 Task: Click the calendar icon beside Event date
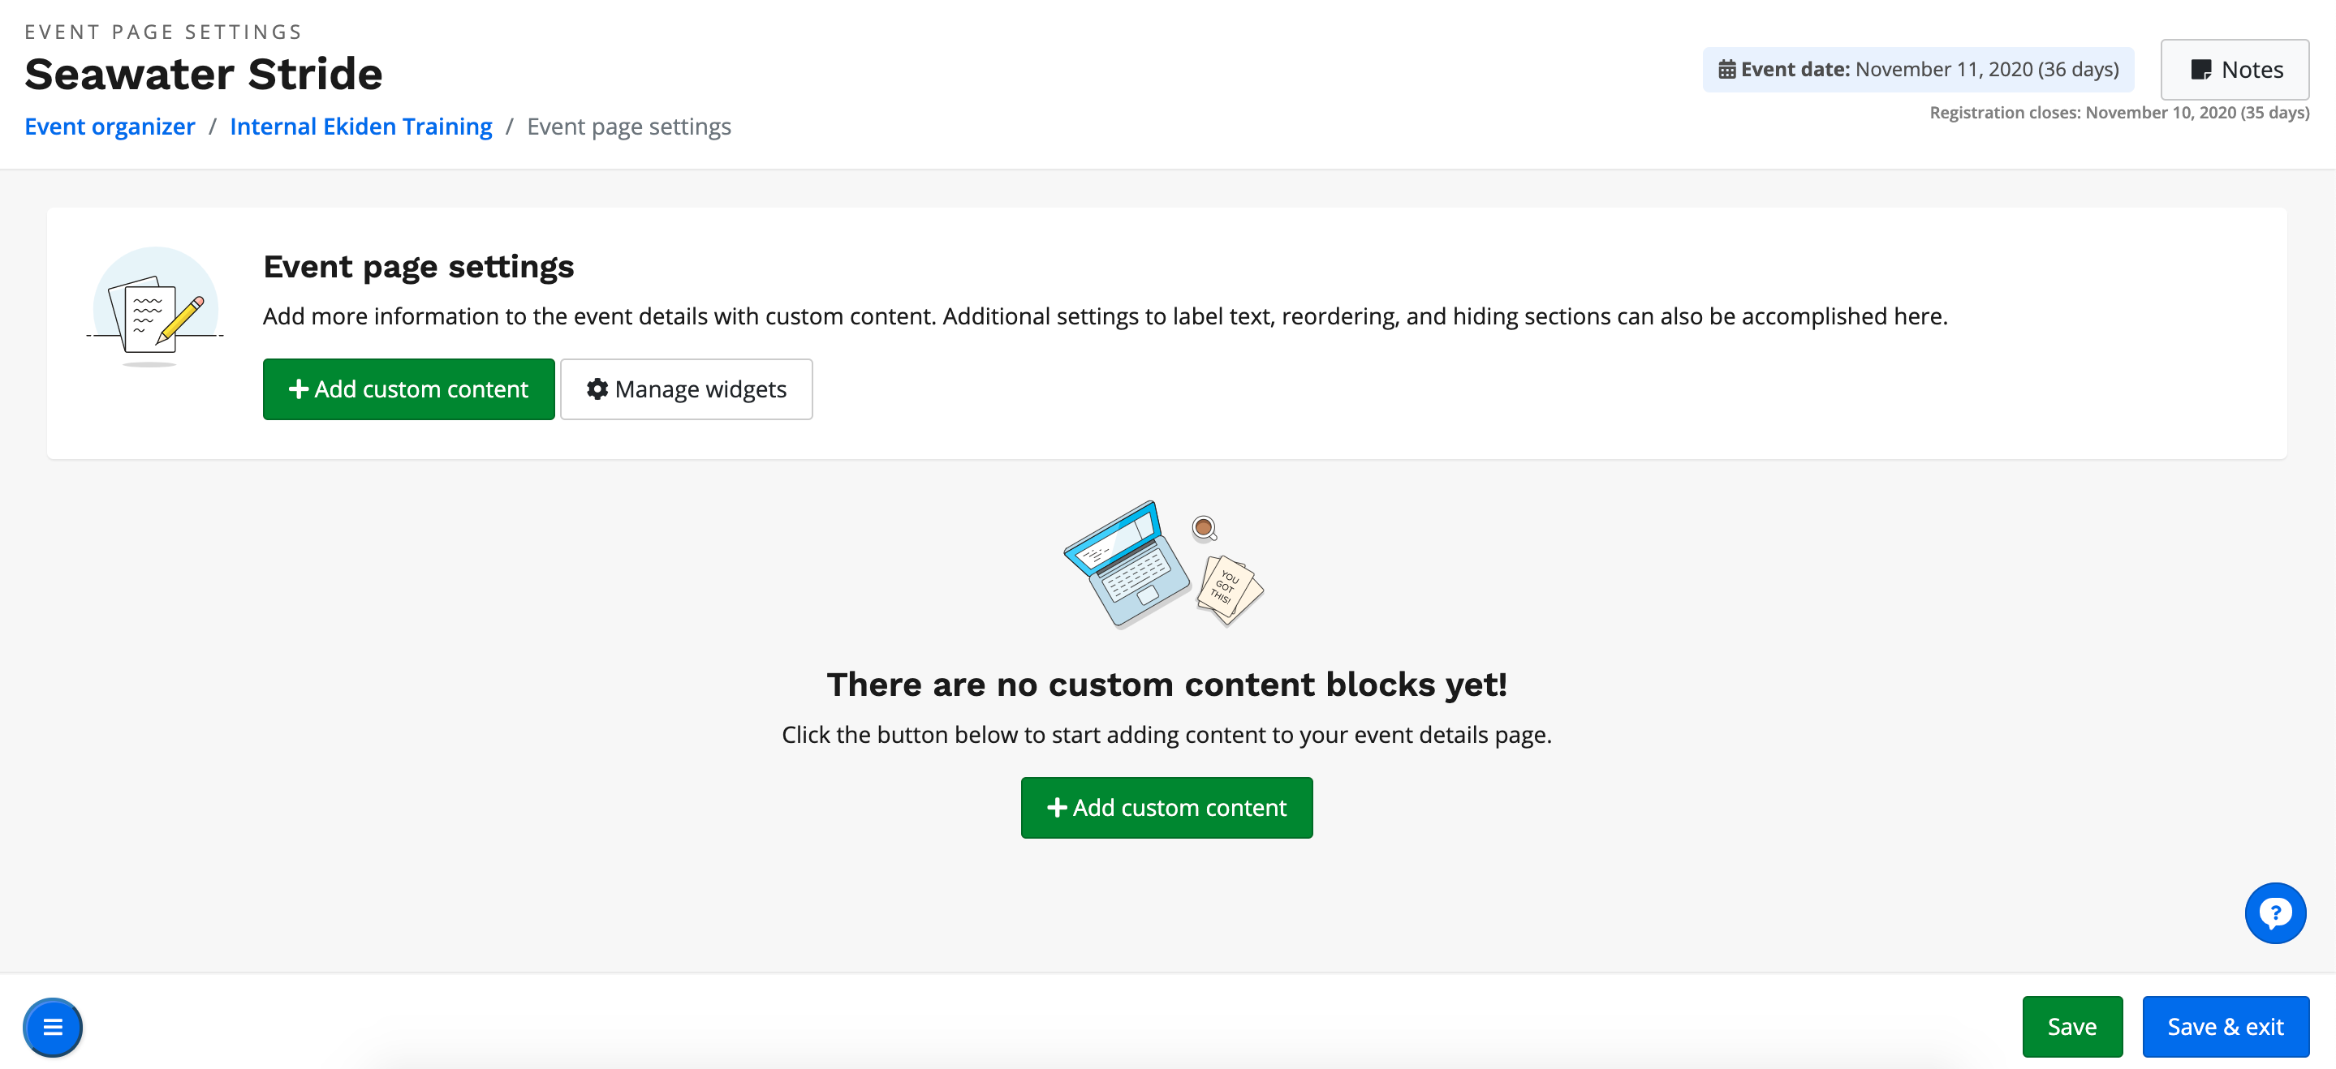pos(1726,70)
